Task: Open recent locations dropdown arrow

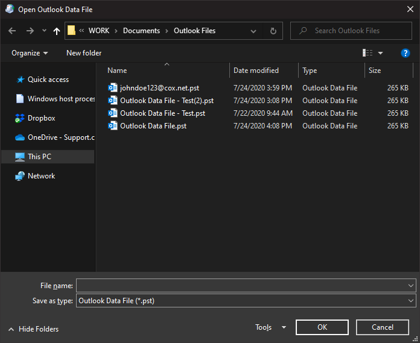Action: 44,31
